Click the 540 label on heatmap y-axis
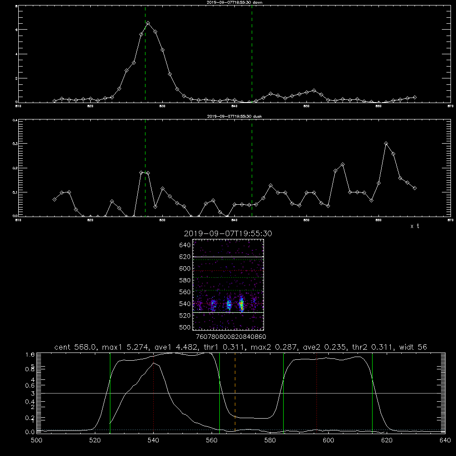This screenshot has width=456, height=456. [x=185, y=304]
